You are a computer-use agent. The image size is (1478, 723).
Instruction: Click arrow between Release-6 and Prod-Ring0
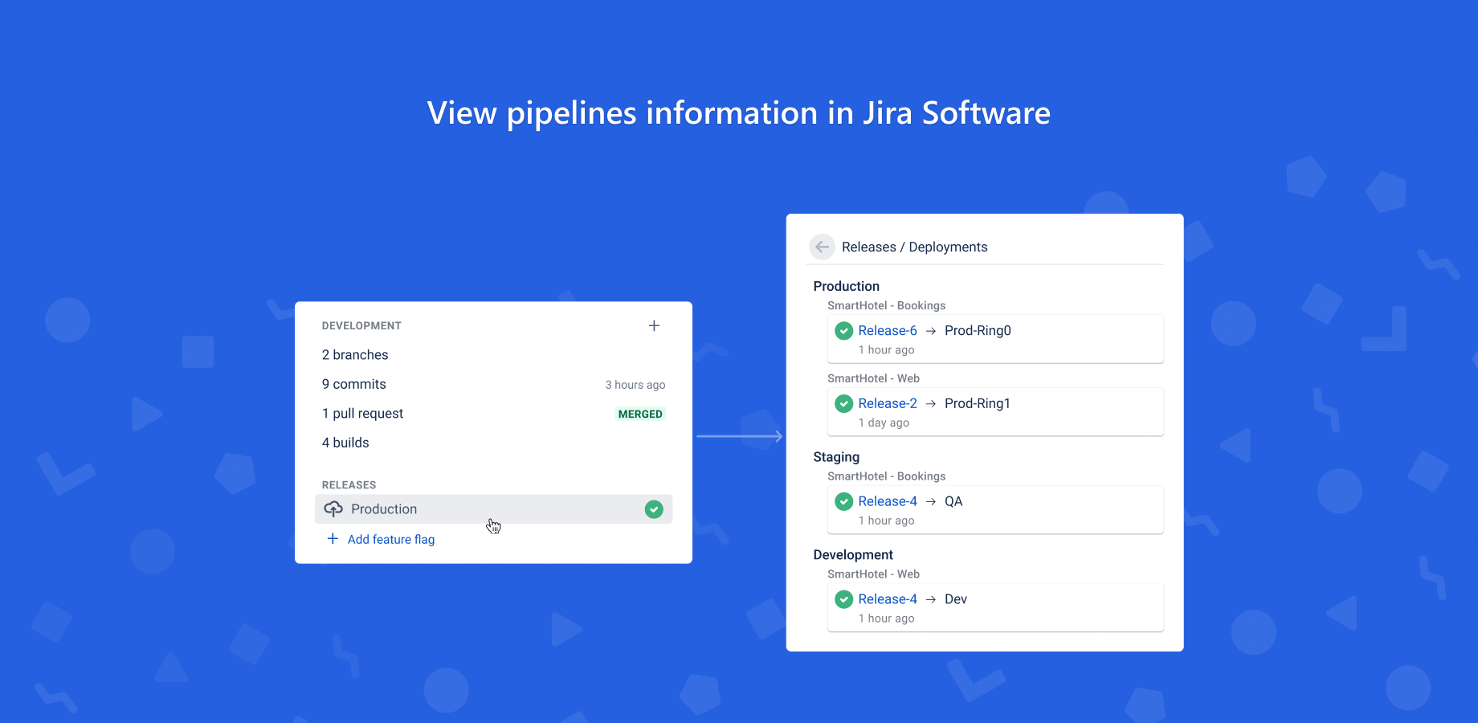[x=931, y=331]
